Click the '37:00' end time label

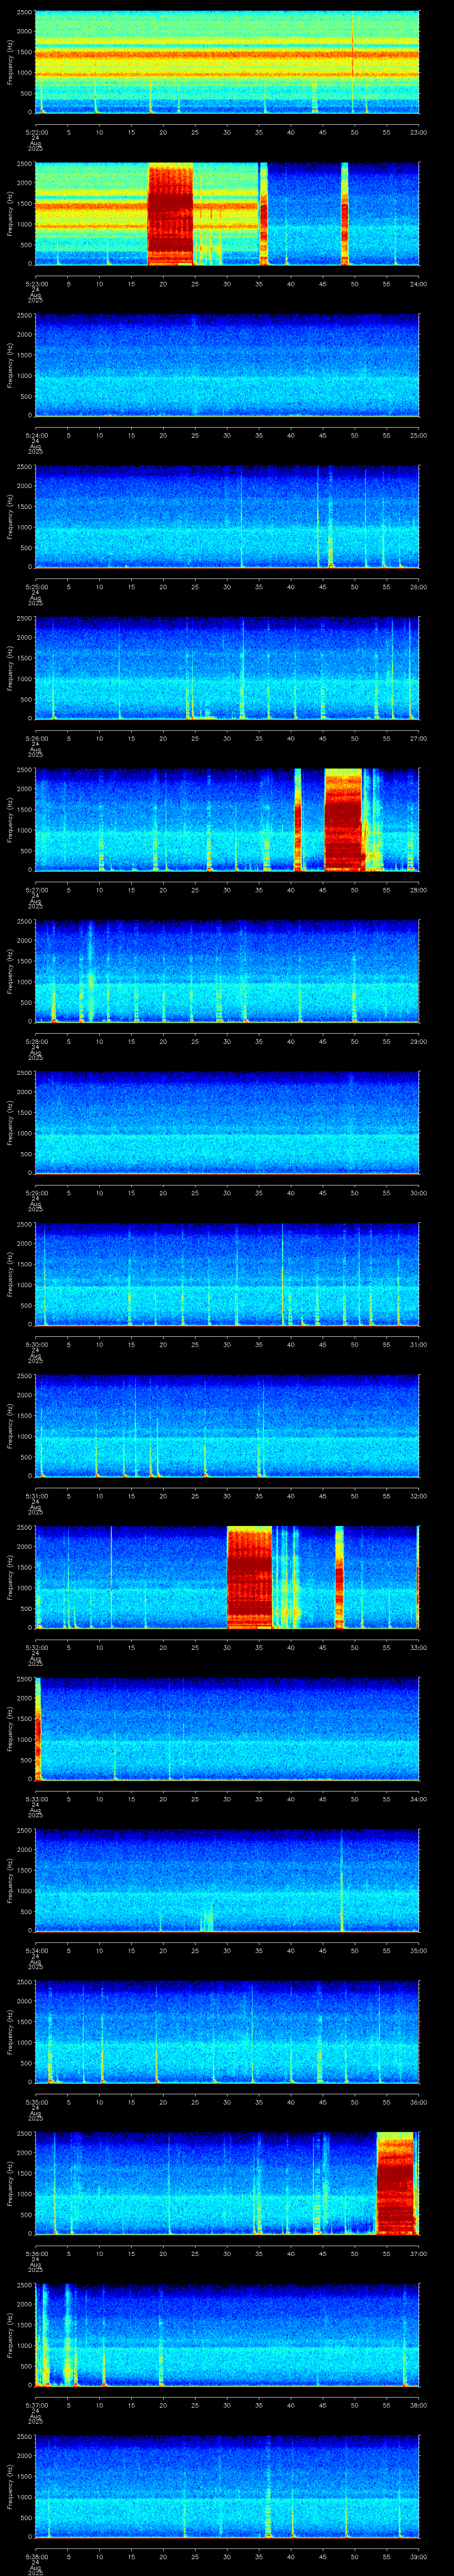418,2253
